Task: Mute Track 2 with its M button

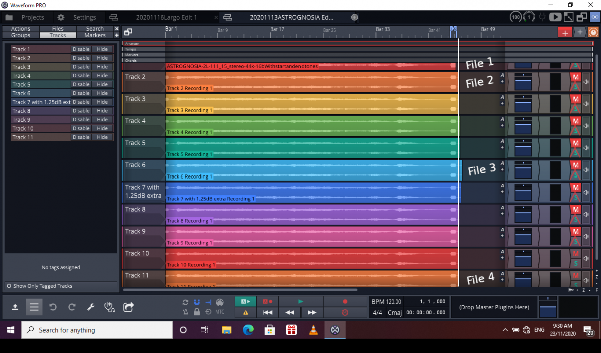Action: pyautogui.click(x=575, y=77)
